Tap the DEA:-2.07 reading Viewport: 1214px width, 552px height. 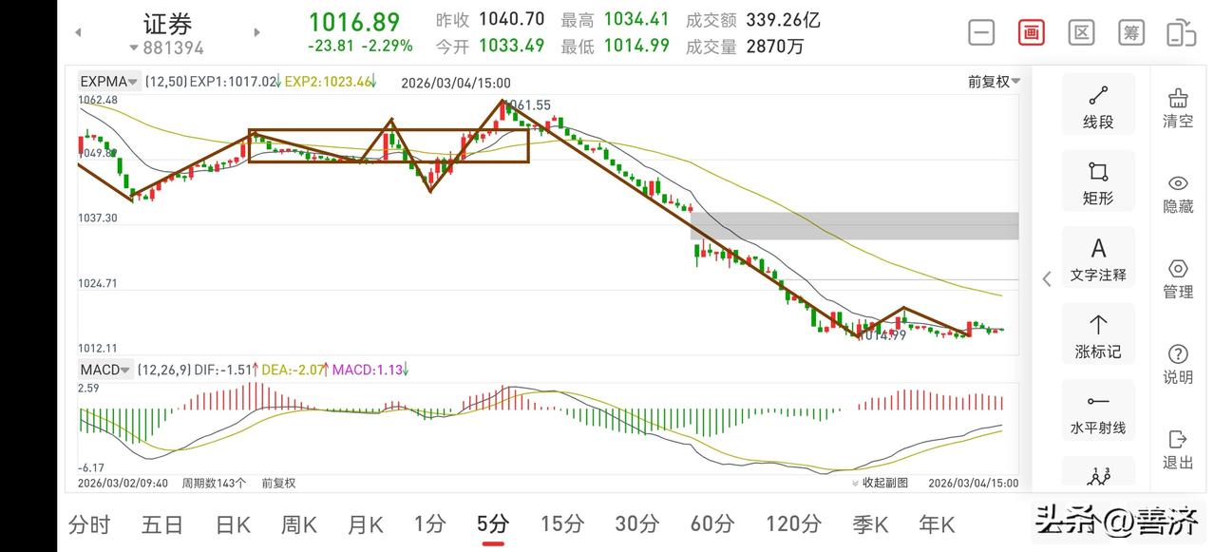pyautogui.click(x=294, y=370)
